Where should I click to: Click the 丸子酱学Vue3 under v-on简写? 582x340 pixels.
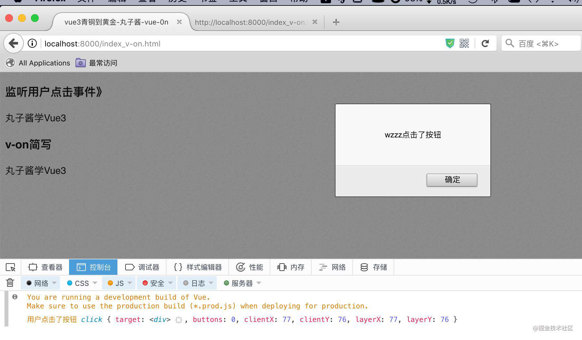tap(36, 171)
